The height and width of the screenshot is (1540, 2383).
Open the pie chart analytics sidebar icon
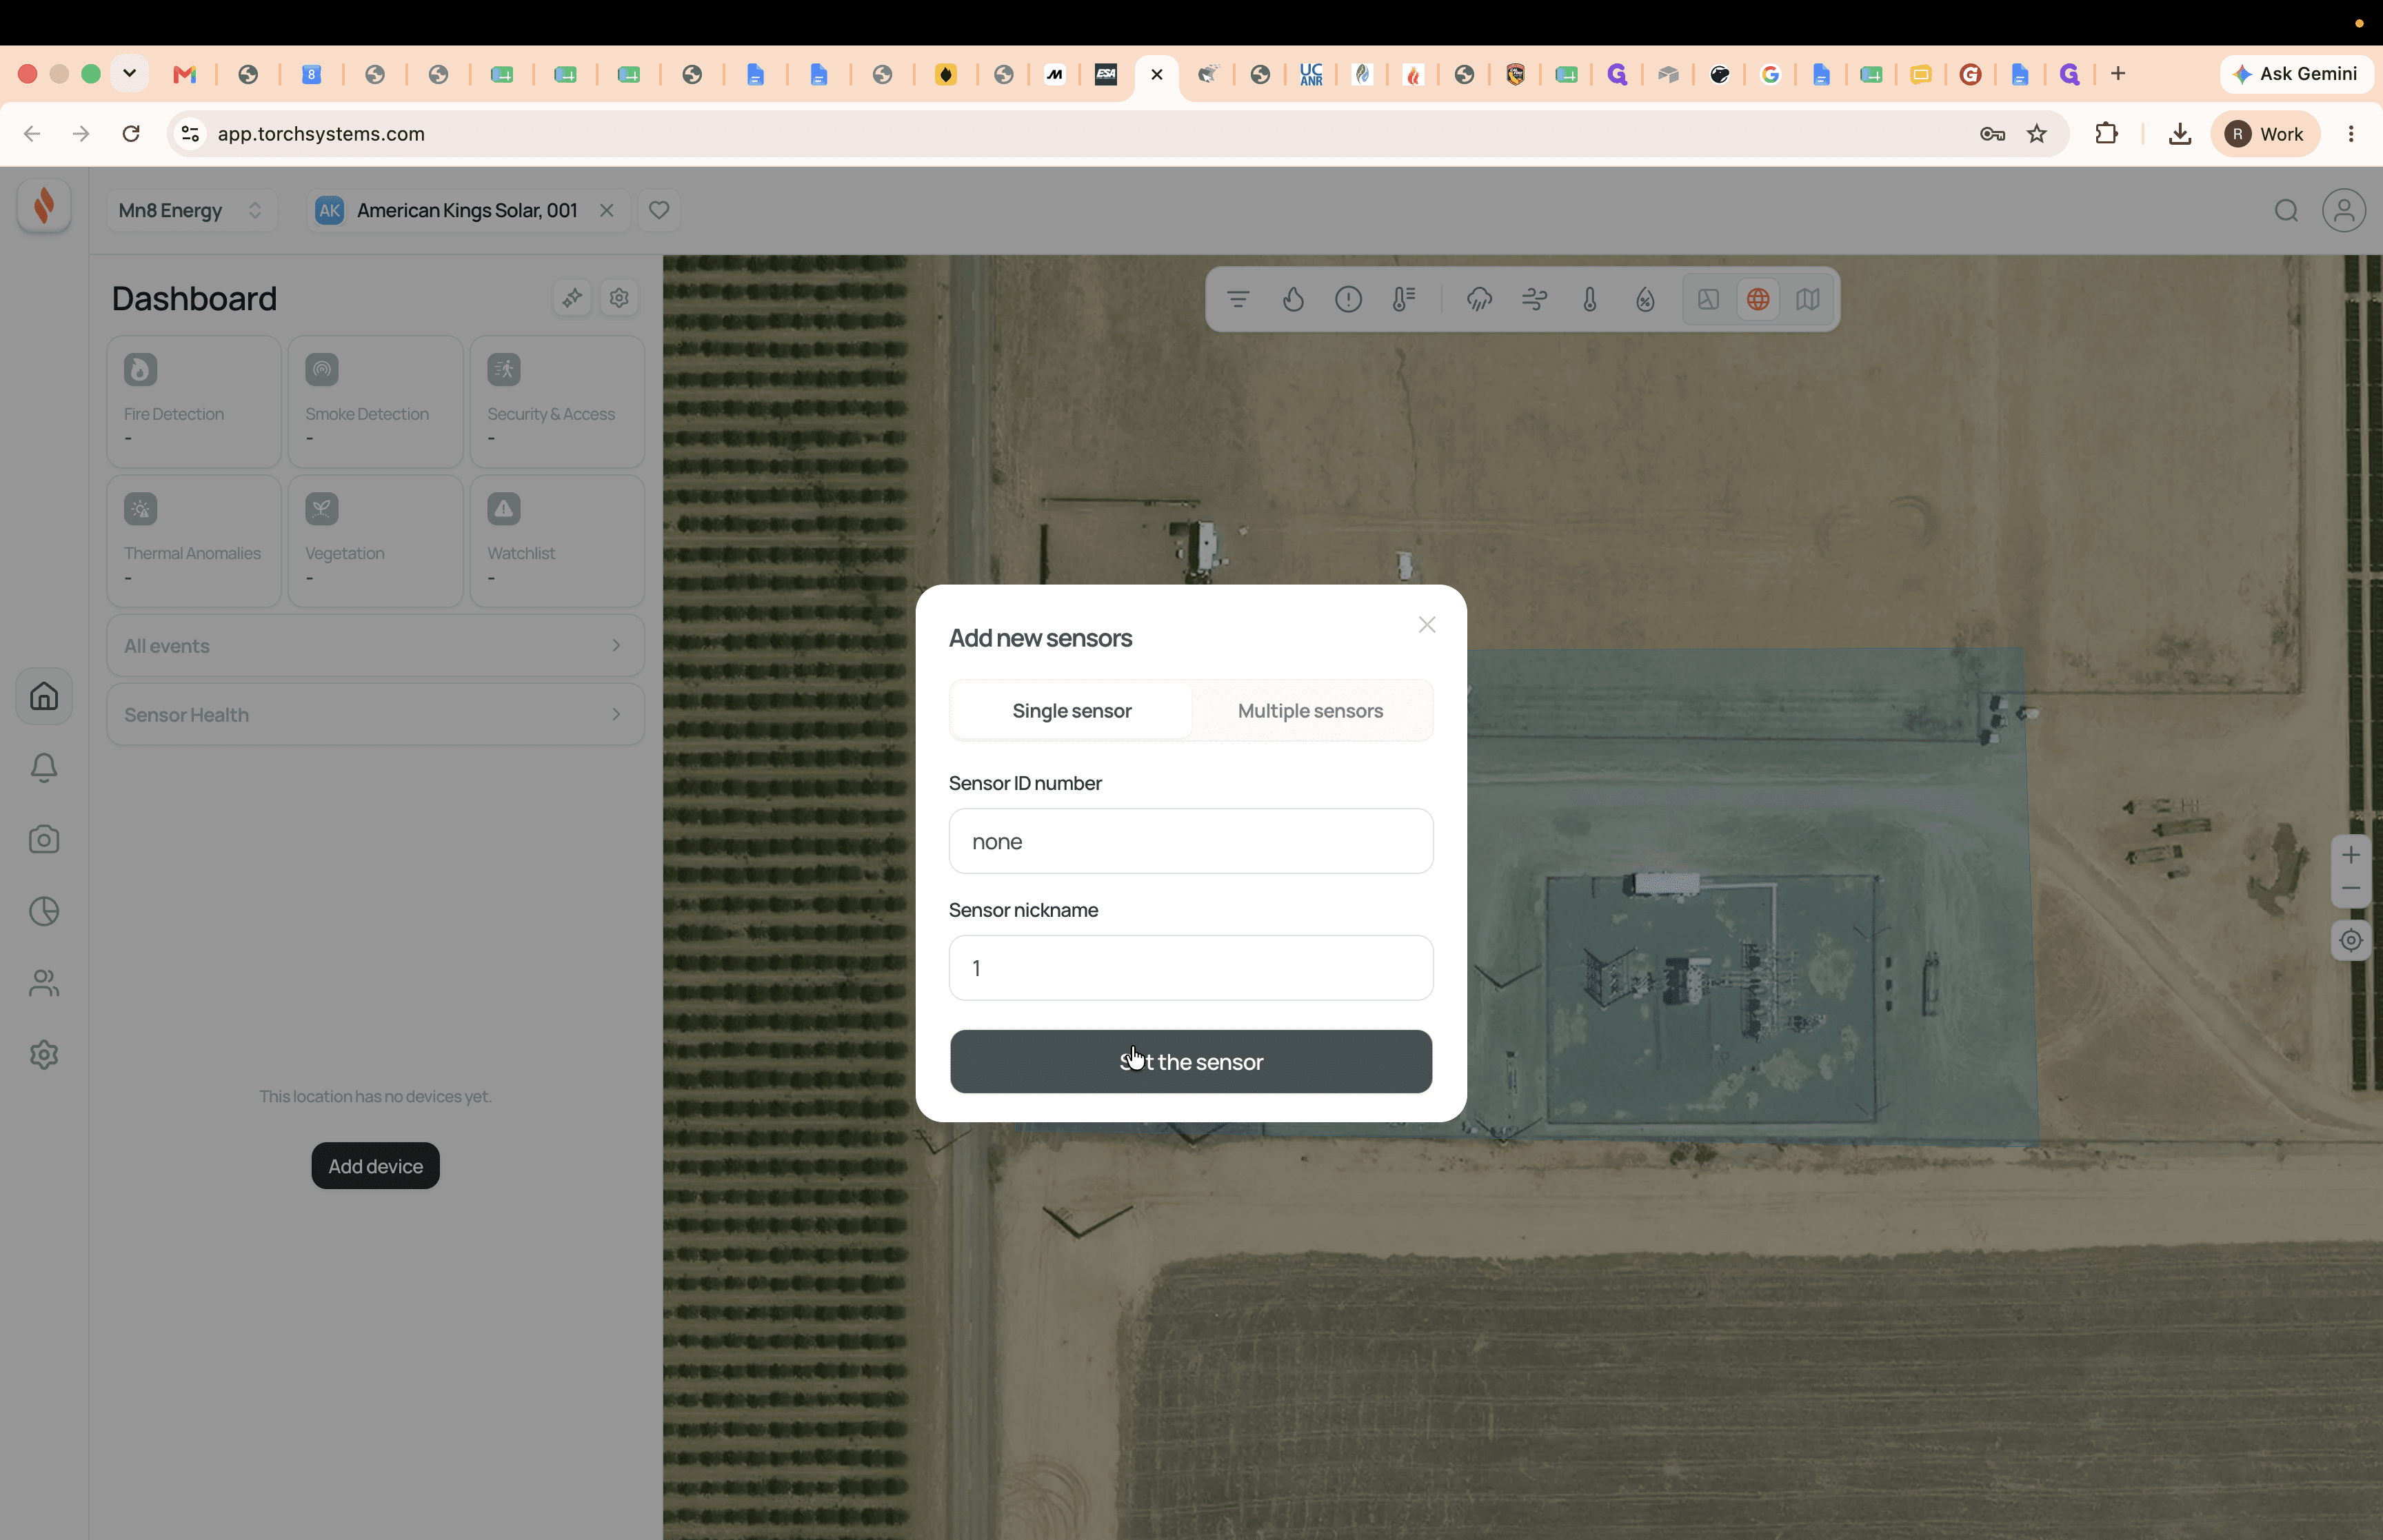pos(44,911)
